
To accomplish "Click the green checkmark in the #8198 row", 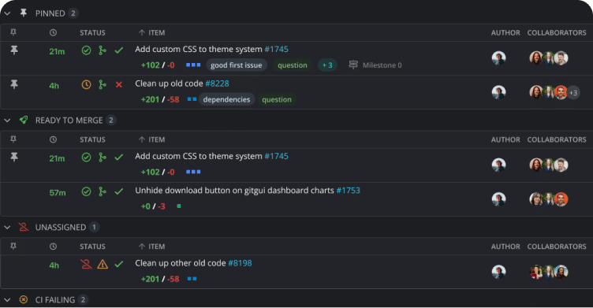I will click(x=119, y=264).
